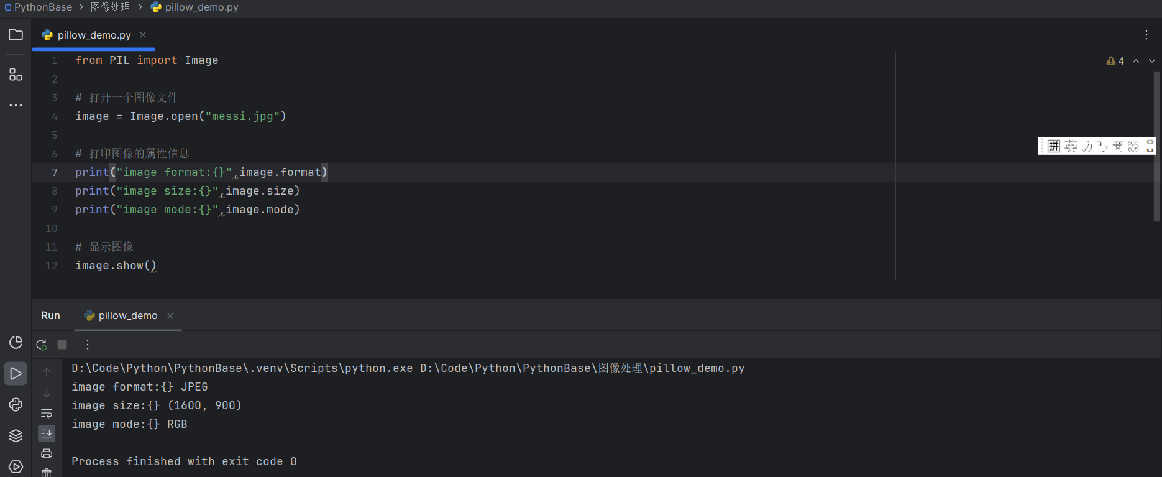The height and width of the screenshot is (477, 1162).
Task: Click the 4 warnings indicator
Action: click(x=1115, y=61)
